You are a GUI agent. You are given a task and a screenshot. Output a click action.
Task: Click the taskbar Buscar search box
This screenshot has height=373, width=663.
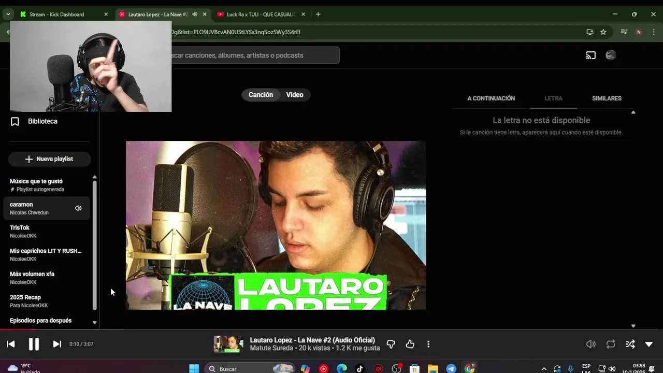pyautogui.click(x=250, y=369)
